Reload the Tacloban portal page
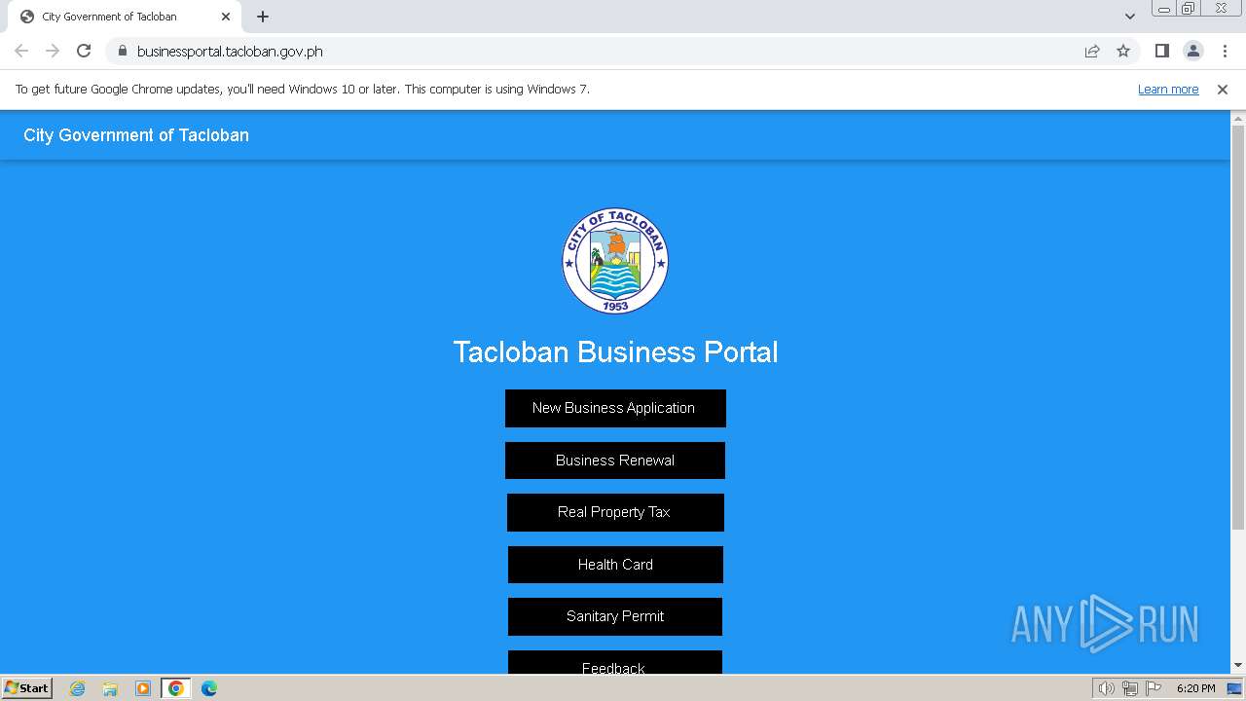 tap(84, 51)
